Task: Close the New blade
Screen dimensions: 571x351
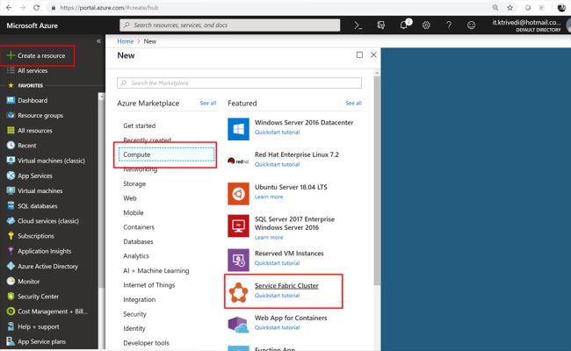Action: click(373, 54)
